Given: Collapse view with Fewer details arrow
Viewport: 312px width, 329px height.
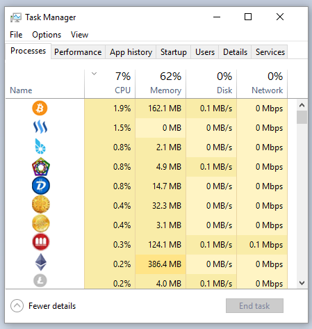Looking at the screenshot, I should coord(17,306).
